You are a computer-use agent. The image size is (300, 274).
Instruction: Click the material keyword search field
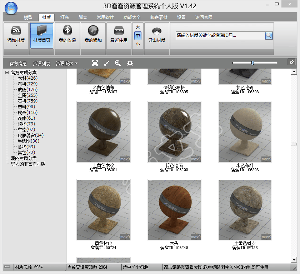(220, 36)
